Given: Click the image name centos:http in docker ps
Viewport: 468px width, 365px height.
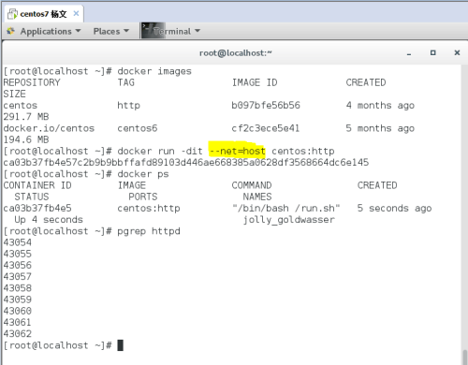Looking at the screenshot, I should (x=149, y=208).
